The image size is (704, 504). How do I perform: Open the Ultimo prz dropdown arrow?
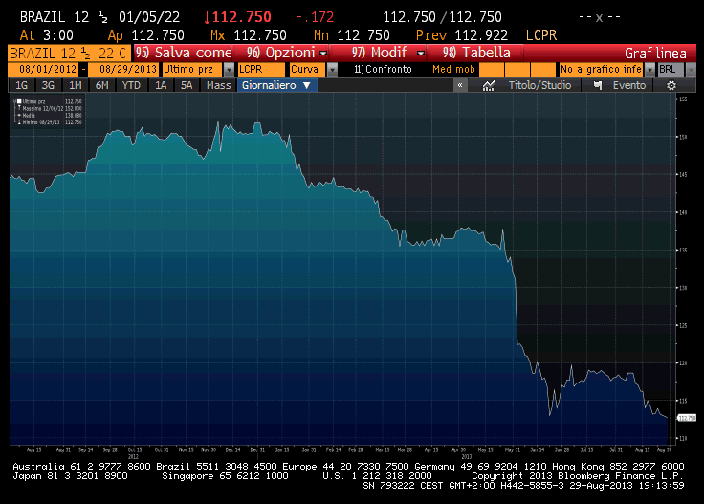coord(229,70)
